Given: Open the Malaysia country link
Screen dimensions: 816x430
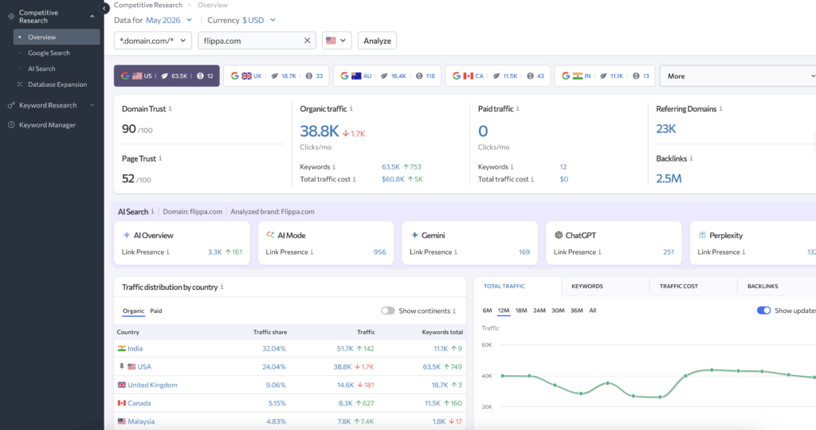Looking at the screenshot, I should point(141,421).
